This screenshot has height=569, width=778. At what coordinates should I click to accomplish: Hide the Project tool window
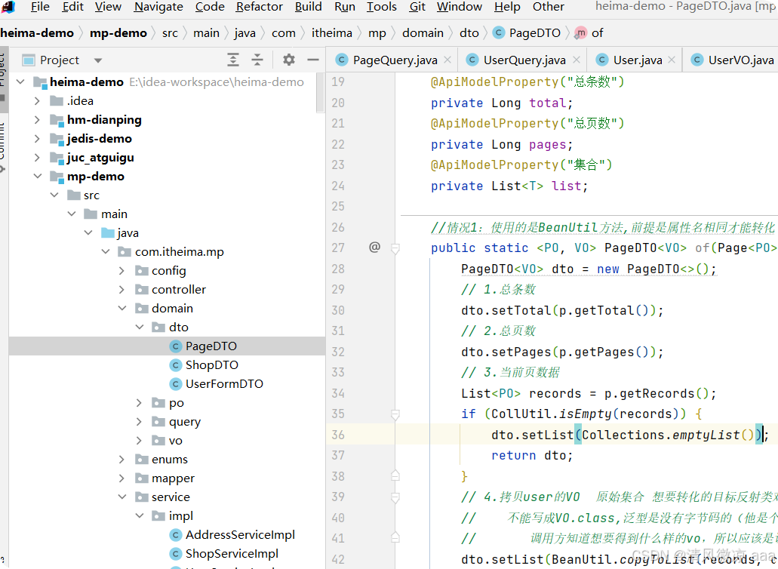[313, 60]
